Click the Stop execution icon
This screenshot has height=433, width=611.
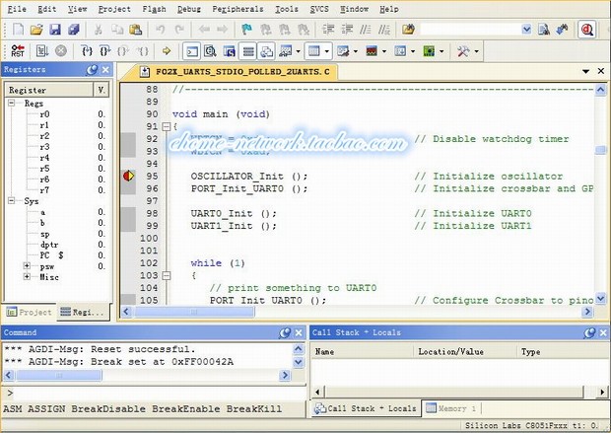[x=61, y=50]
